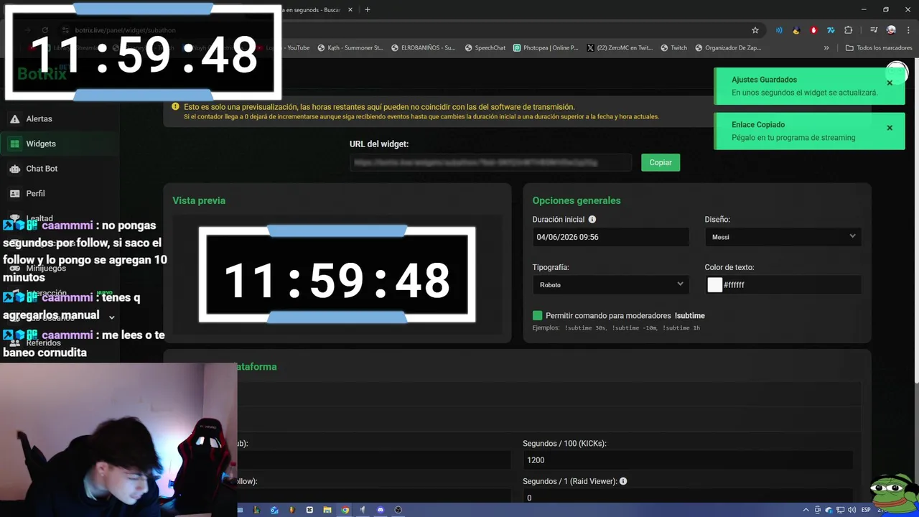Open the ELROBANIÑOS bookmark
The image size is (919, 517).
tap(423, 48)
